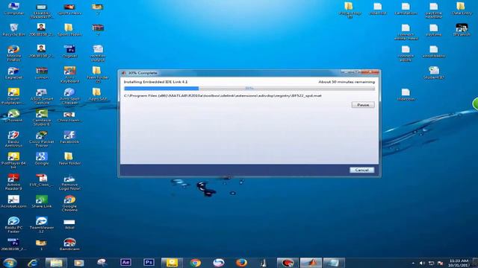Cancel the MATLAB installation
The image size is (478, 268).
click(361, 170)
